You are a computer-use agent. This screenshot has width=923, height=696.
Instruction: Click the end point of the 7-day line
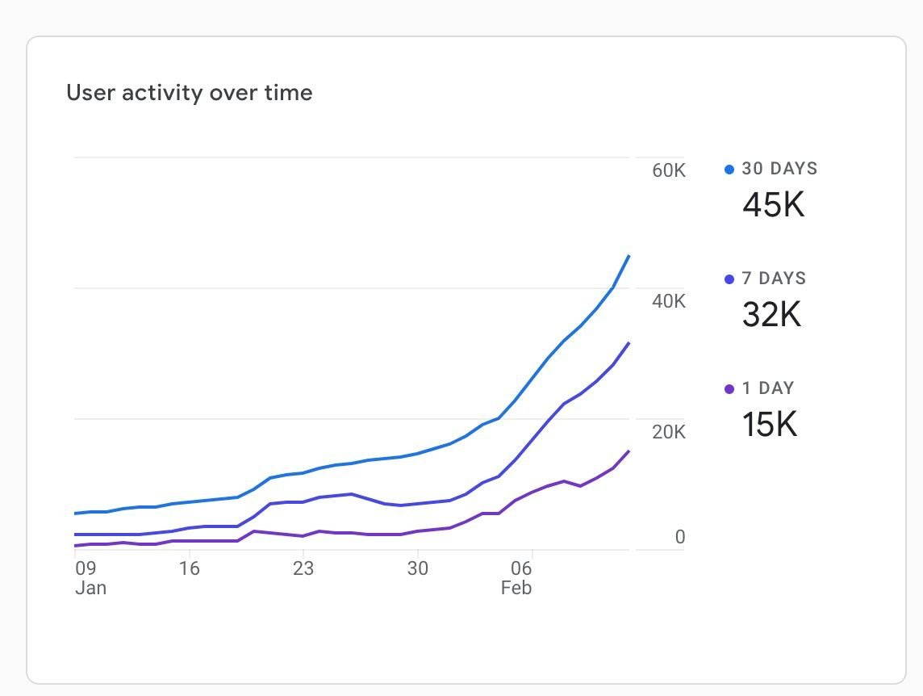point(629,342)
